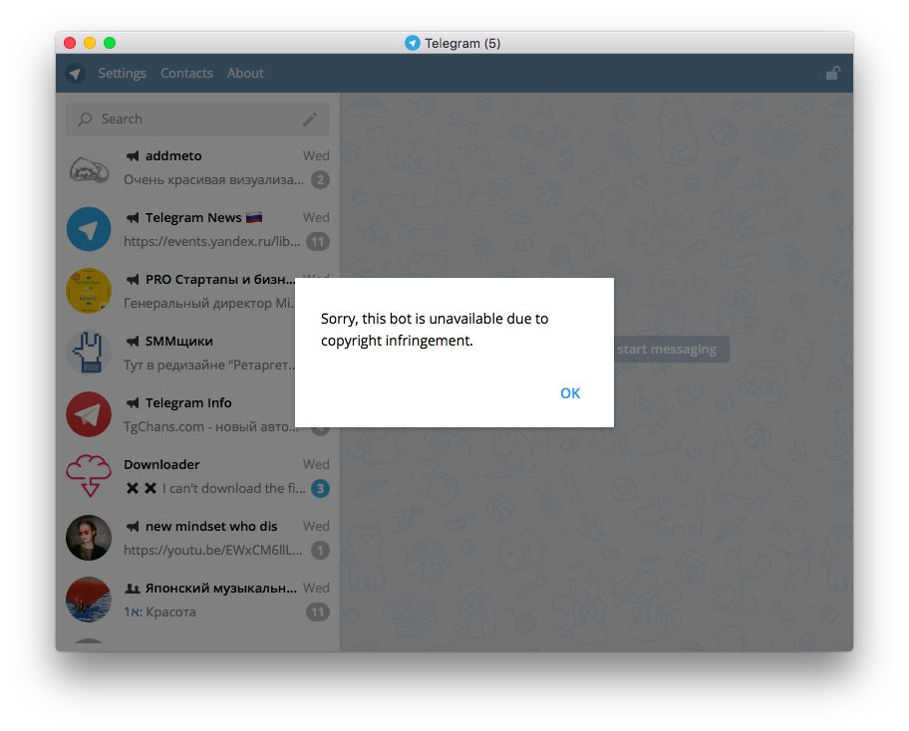Click the yellow PRO Стартапы avatar

click(89, 291)
